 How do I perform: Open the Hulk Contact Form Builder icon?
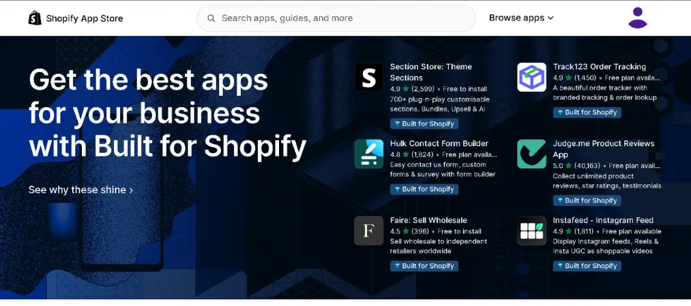(369, 154)
